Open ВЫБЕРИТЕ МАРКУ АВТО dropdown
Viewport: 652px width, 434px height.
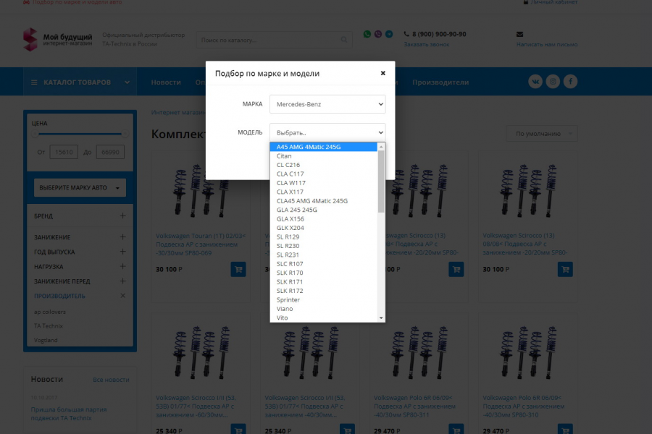click(80, 188)
